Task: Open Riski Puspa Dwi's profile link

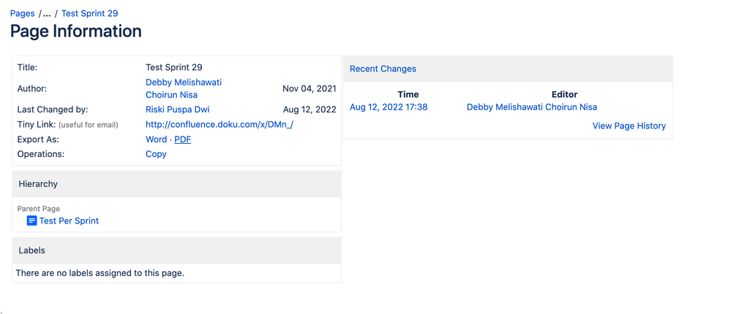Action: [178, 110]
